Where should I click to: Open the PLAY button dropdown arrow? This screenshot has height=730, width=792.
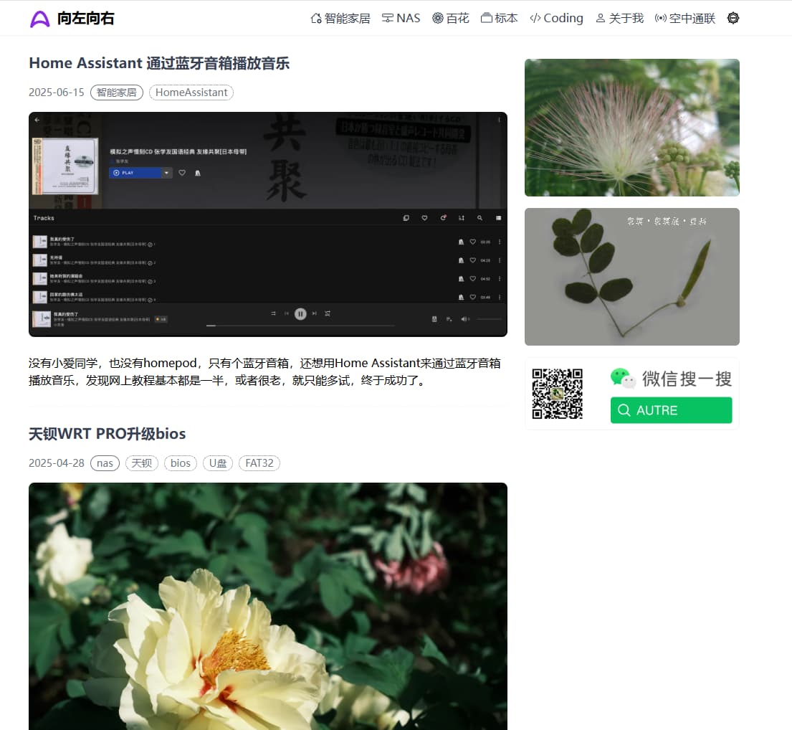coord(166,173)
